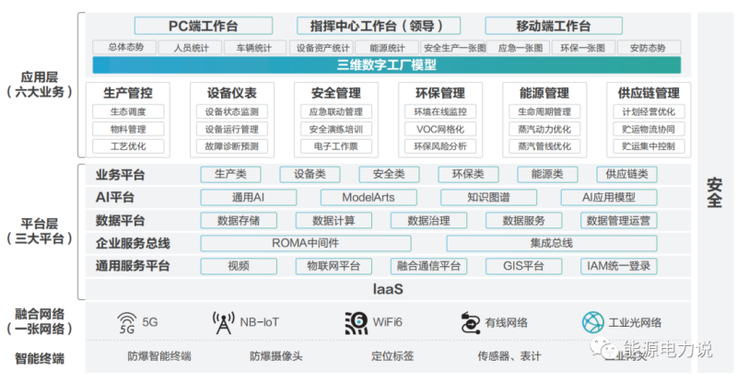Open the GIS平台 box
The height and width of the screenshot is (382, 737).
tap(524, 266)
